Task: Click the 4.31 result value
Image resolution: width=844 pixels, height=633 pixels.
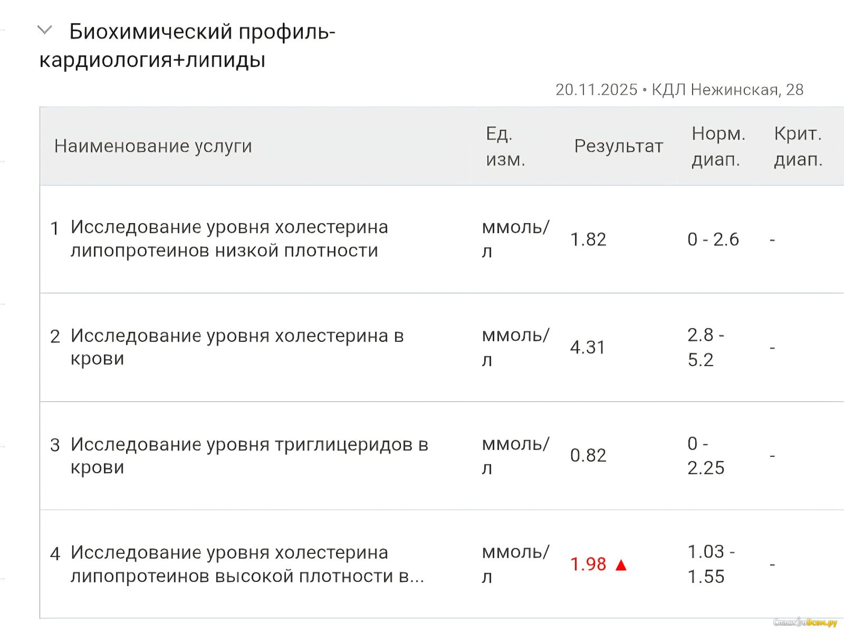Action: coord(588,348)
